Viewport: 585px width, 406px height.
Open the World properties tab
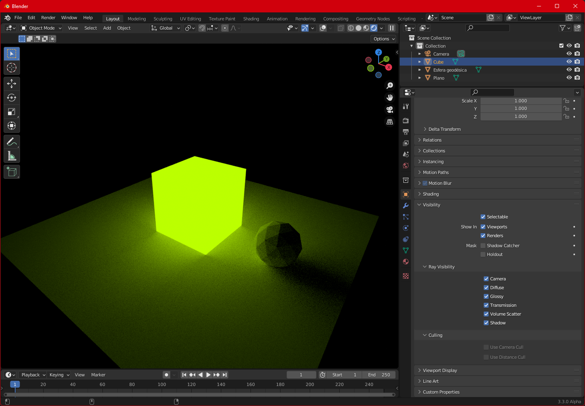pos(406,165)
